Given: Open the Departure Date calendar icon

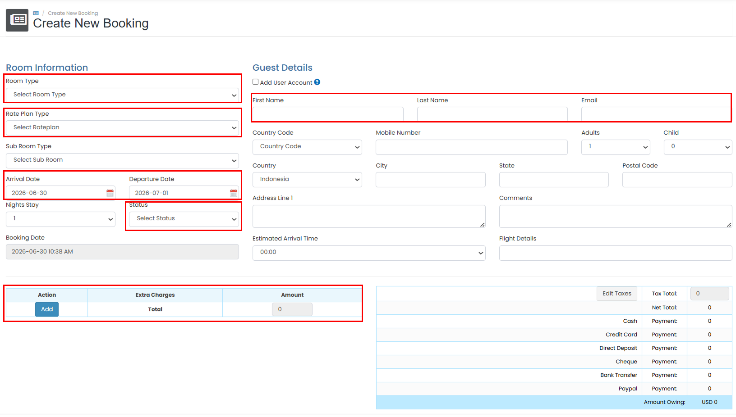Looking at the screenshot, I should click(x=234, y=193).
